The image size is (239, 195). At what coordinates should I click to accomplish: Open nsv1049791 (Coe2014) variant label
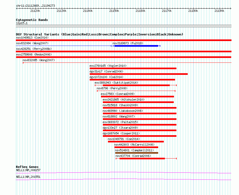tap(124, 139)
